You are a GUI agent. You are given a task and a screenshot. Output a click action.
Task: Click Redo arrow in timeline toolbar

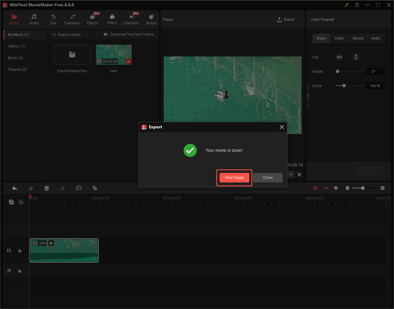[31, 188]
